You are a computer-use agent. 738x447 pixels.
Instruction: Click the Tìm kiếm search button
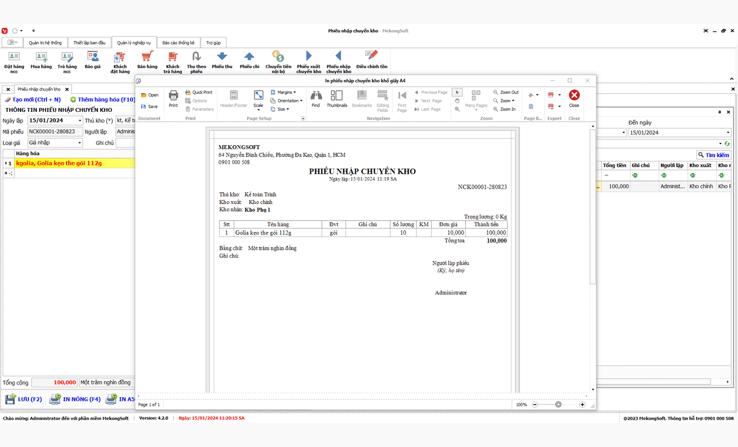(713, 155)
